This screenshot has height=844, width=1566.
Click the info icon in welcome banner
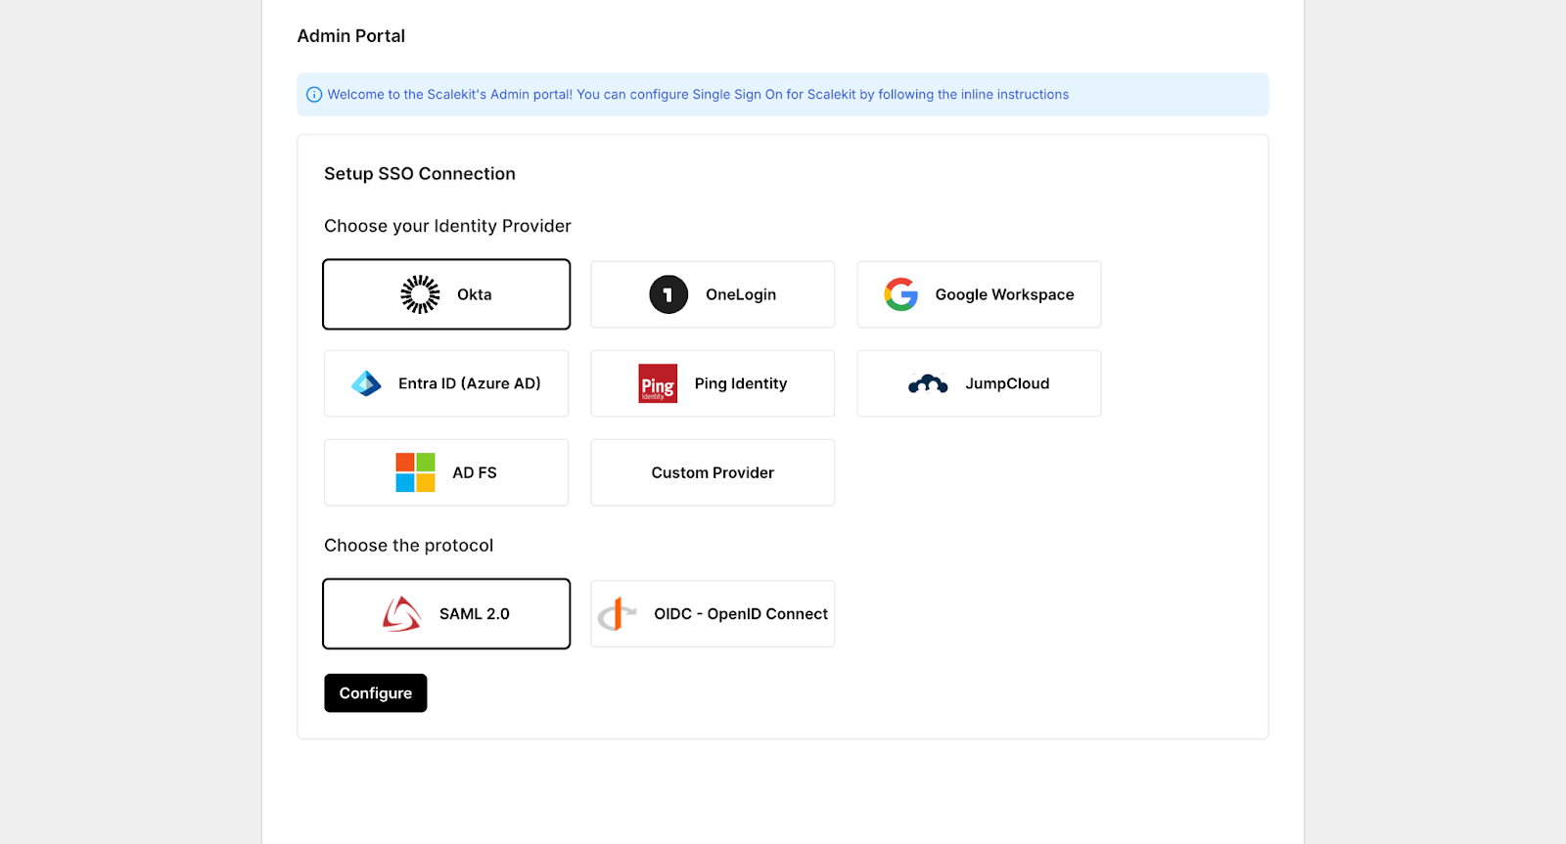tap(314, 95)
